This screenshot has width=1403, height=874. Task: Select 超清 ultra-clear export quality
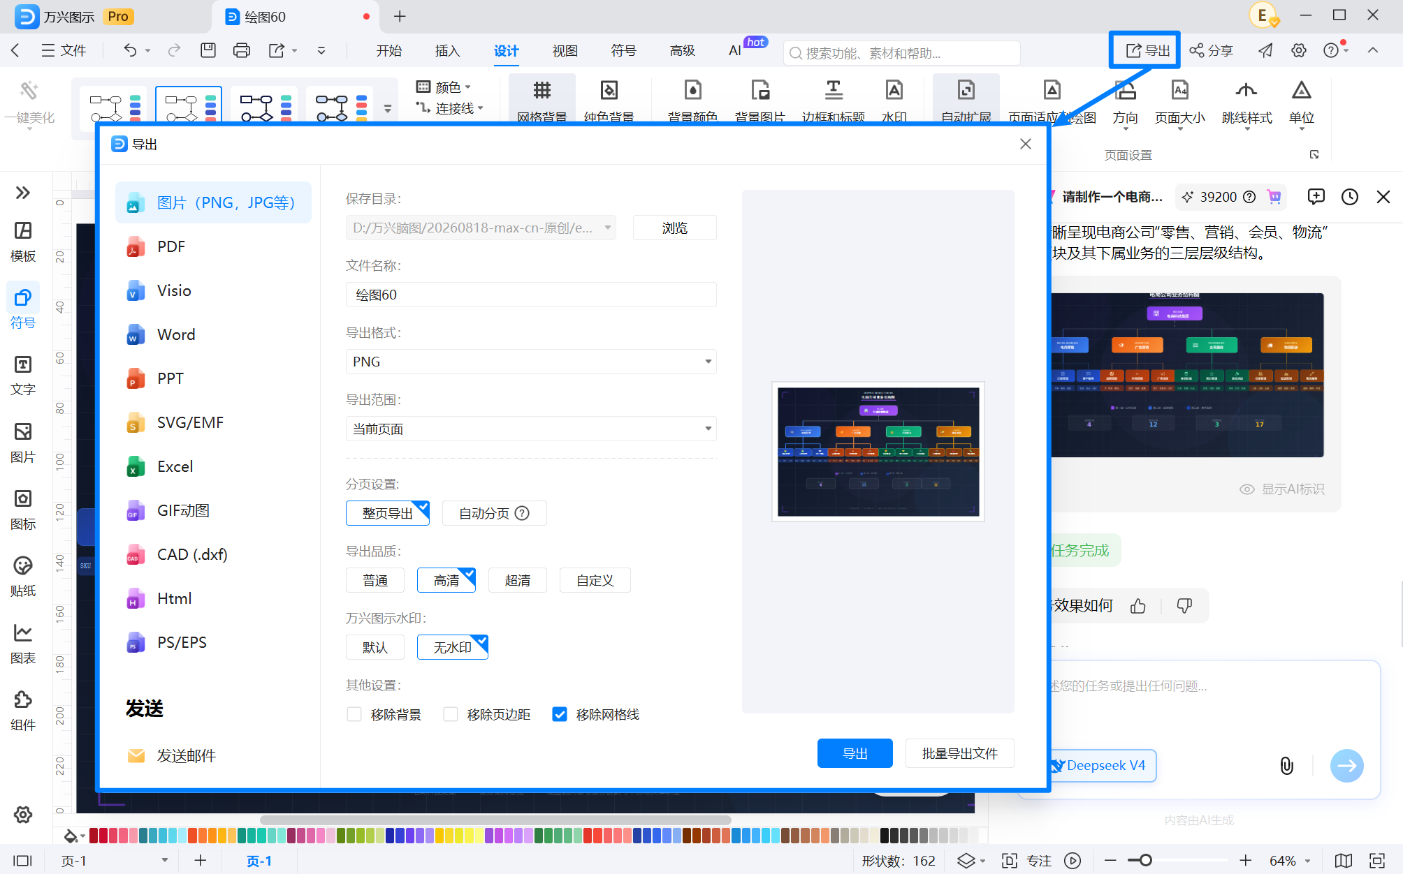coord(518,580)
